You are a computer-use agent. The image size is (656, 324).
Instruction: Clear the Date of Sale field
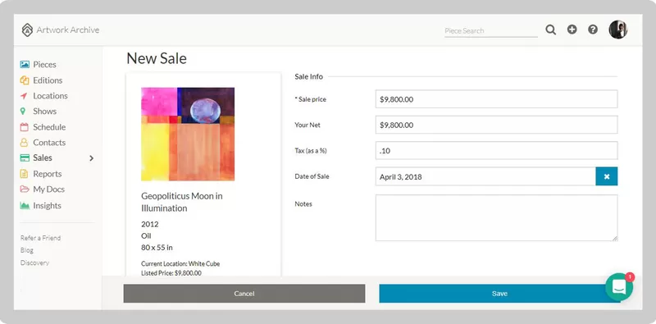(x=607, y=176)
